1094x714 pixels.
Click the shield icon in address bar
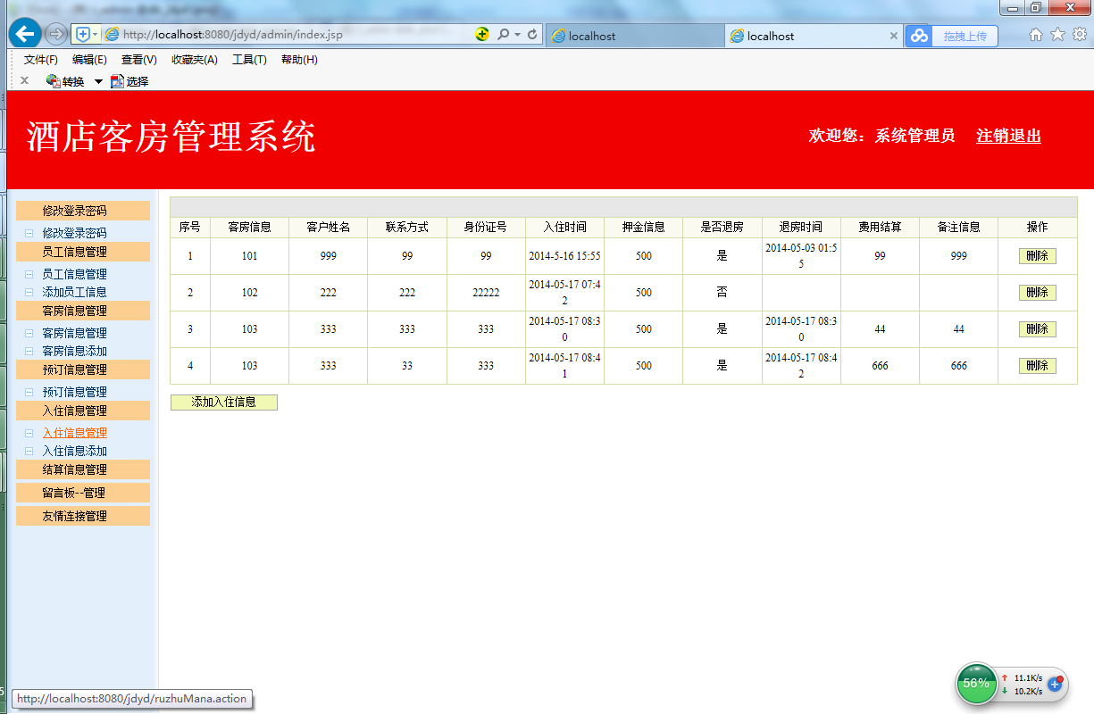tap(82, 35)
